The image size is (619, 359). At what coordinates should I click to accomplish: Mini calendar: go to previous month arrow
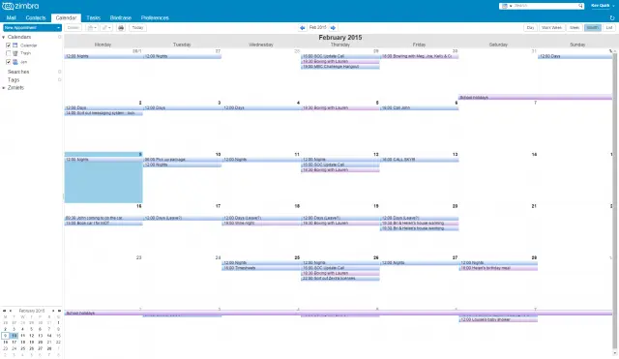pos(11,311)
